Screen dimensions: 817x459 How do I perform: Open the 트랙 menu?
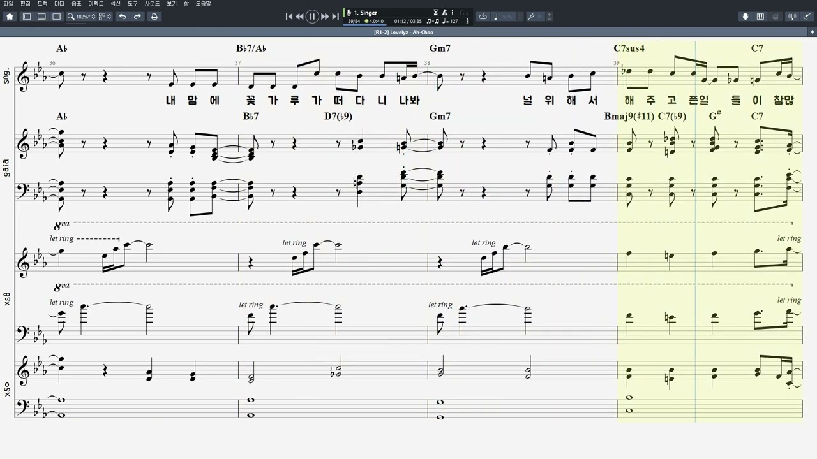(x=42, y=4)
